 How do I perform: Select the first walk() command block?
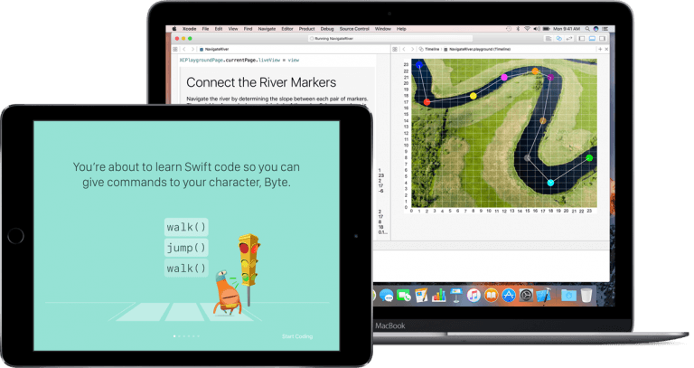(x=186, y=226)
